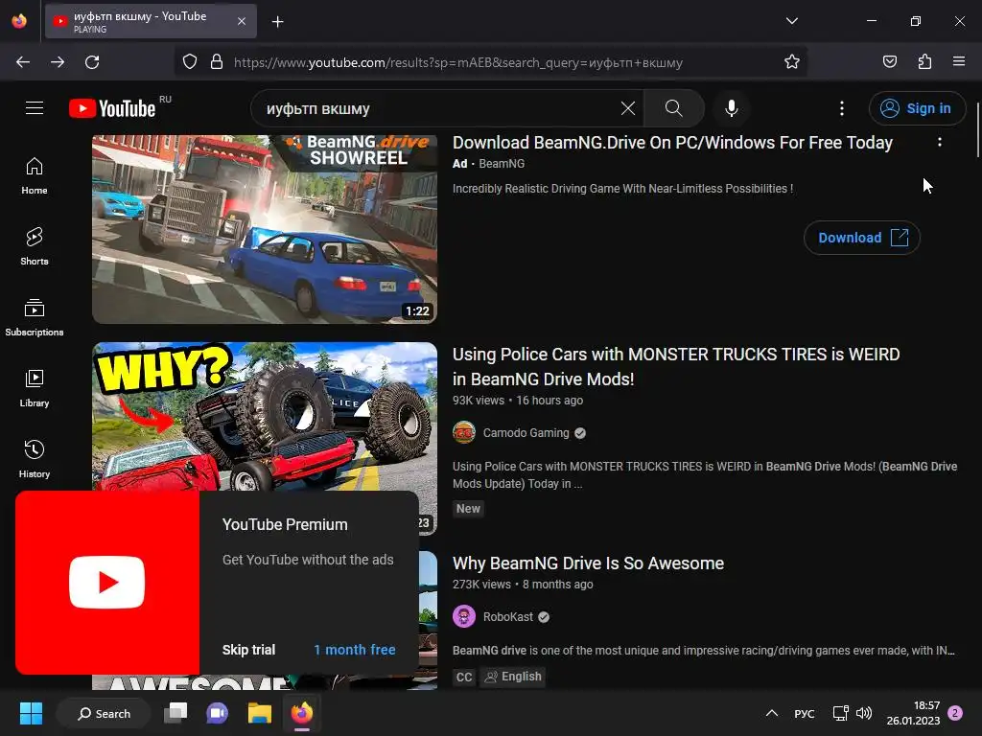This screenshot has height=736, width=982.
Task: Open YouTube settings three-dot menu
Action: [842, 108]
